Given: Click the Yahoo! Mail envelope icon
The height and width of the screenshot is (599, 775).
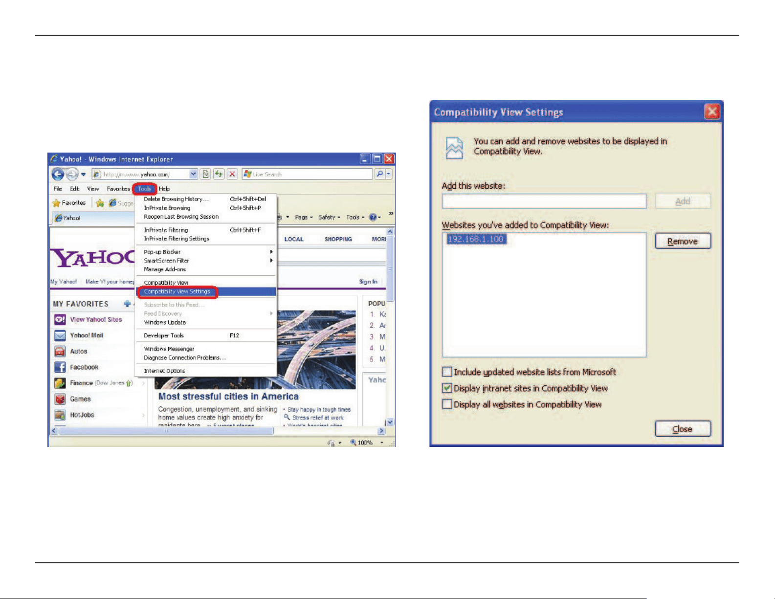Looking at the screenshot, I should [x=60, y=335].
